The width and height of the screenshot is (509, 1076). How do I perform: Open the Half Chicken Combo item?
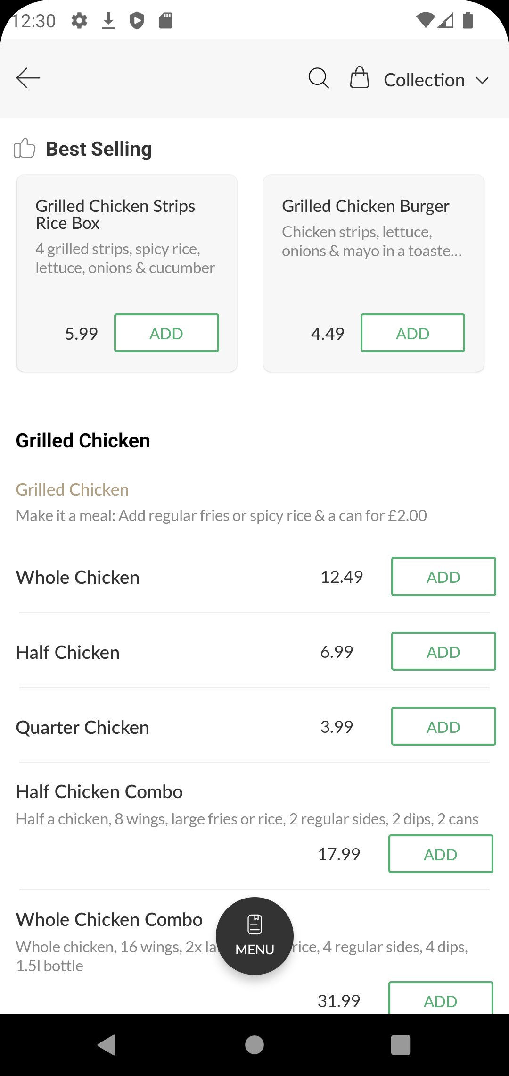coord(99,792)
